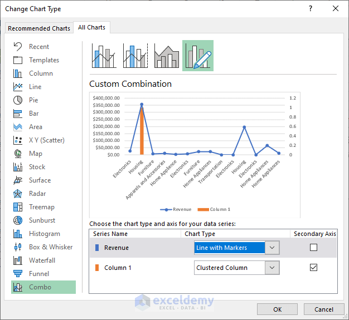Click the $400,000.00 axis label
This screenshot has height=320, width=349.
[106, 98]
